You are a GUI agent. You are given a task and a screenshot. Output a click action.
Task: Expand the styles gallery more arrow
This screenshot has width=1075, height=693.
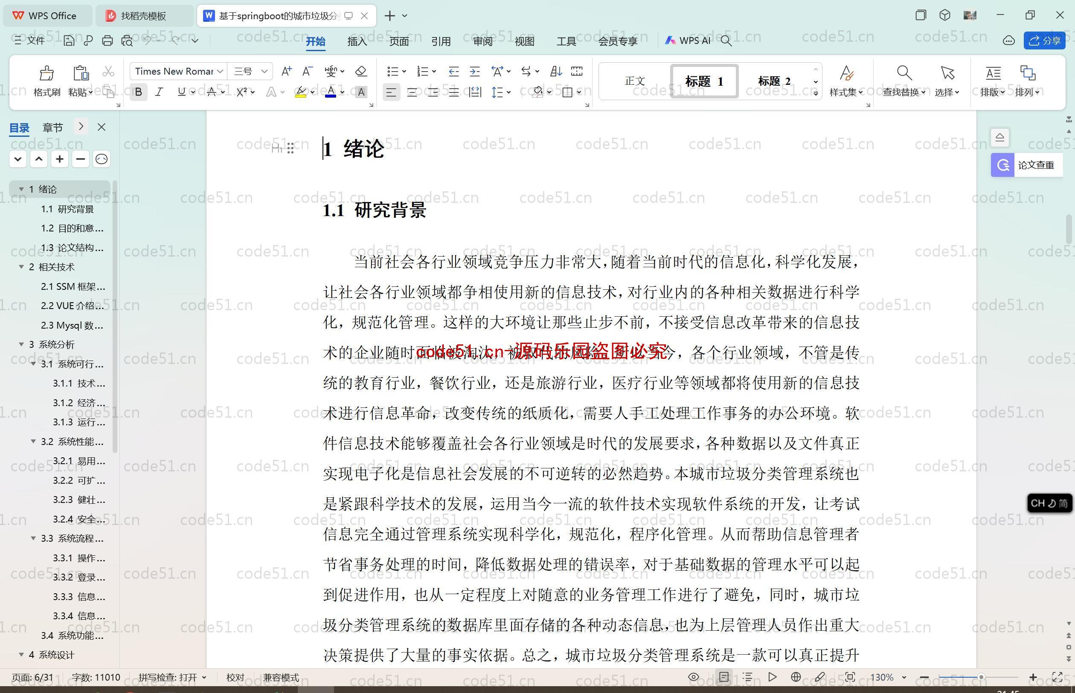click(x=816, y=93)
